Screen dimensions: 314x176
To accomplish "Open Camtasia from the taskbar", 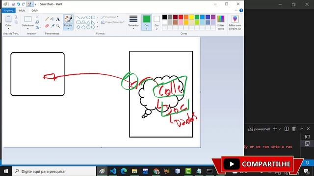I will (188, 171).
